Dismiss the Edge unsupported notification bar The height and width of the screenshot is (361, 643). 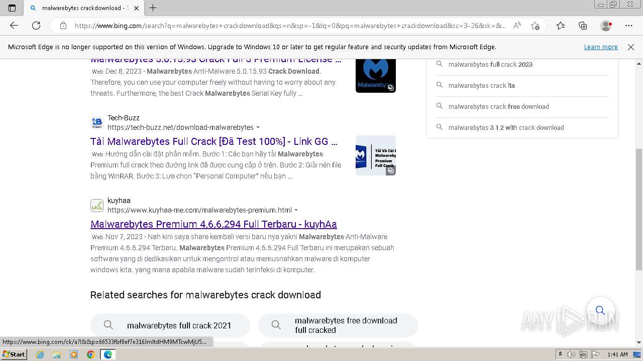631,47
